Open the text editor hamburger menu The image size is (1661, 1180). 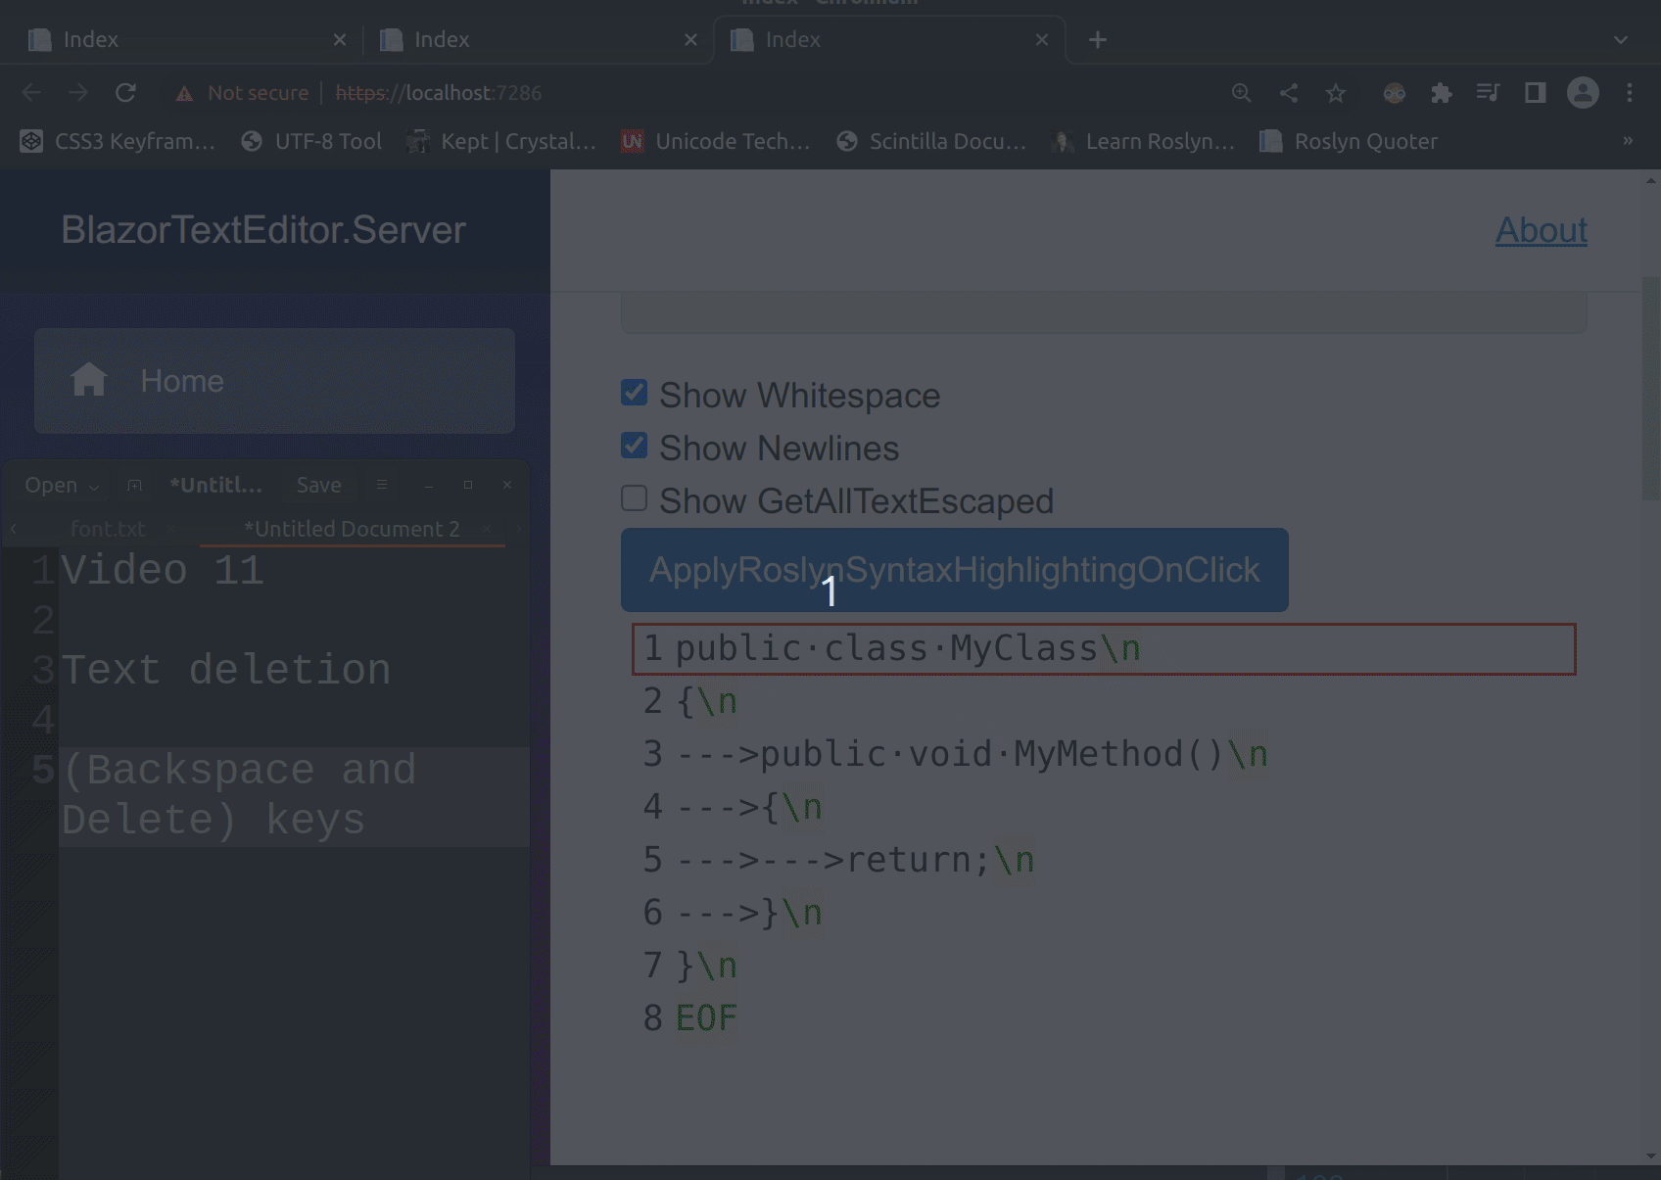point(382,485)
